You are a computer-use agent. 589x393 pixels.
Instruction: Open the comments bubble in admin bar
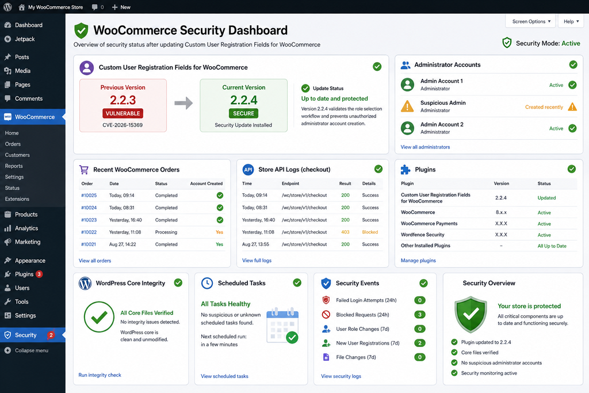[95, 7]
